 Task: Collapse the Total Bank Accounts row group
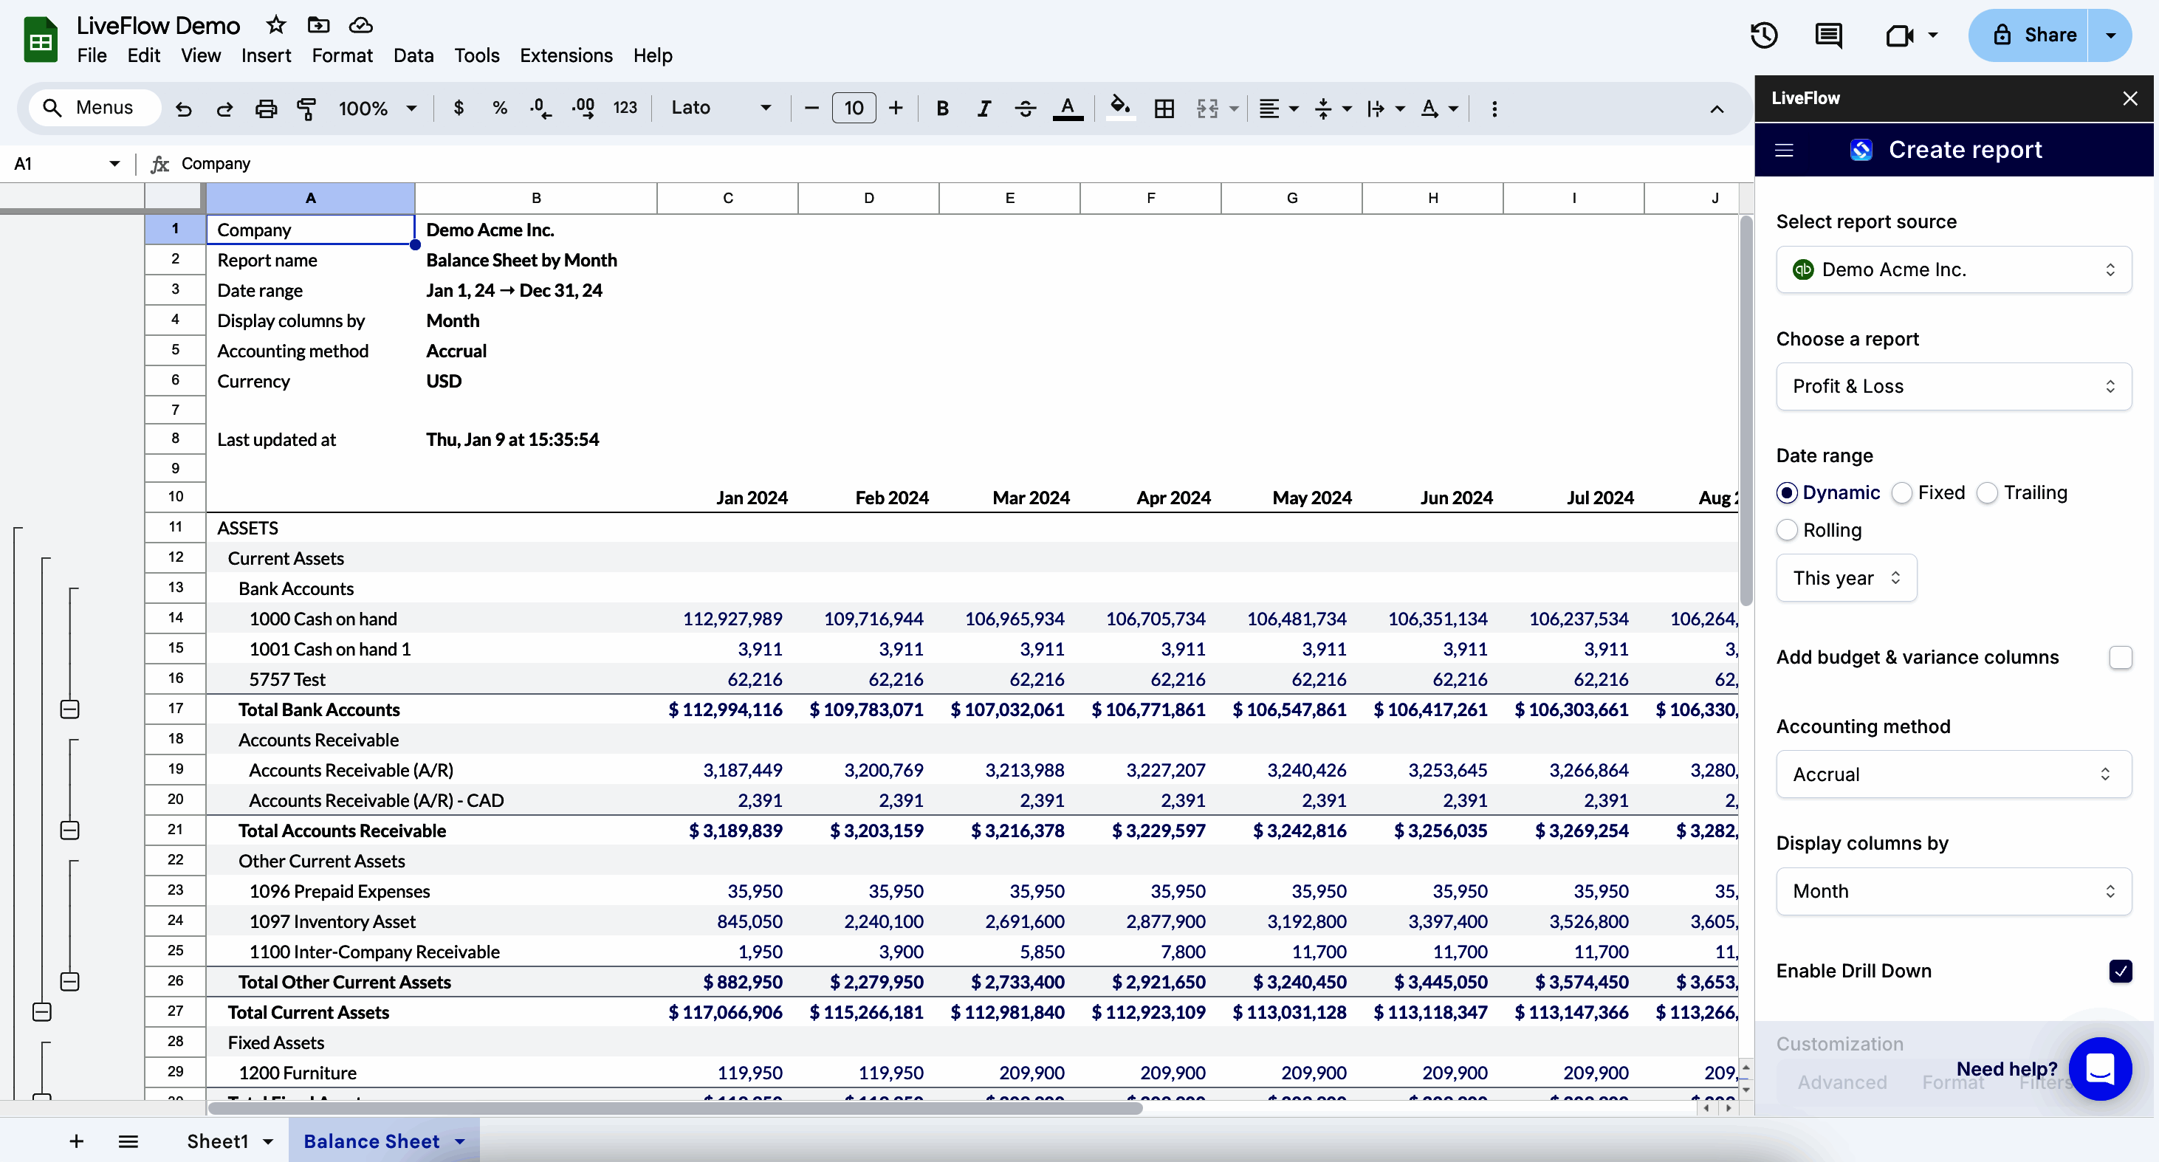click(x=70, y=709)
